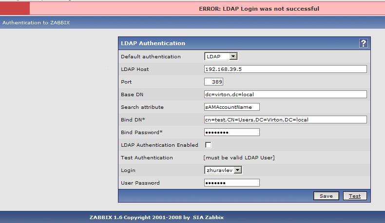Image resolution: width=385 pixels, height=223 pixels.
Task: Click the Save button
Action: point(326,196)
